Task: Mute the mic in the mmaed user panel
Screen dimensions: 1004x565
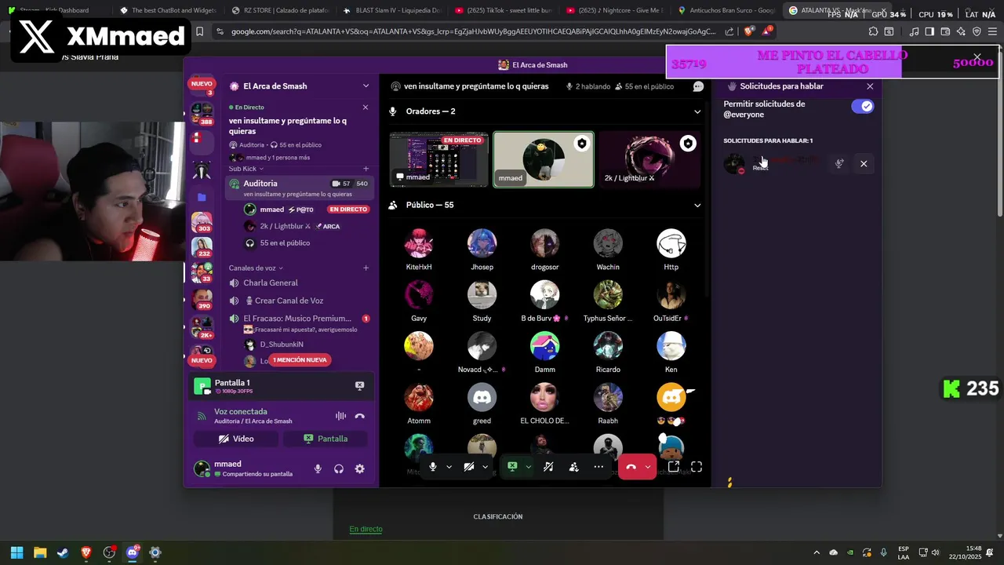Action: click(x=318, y=468)
